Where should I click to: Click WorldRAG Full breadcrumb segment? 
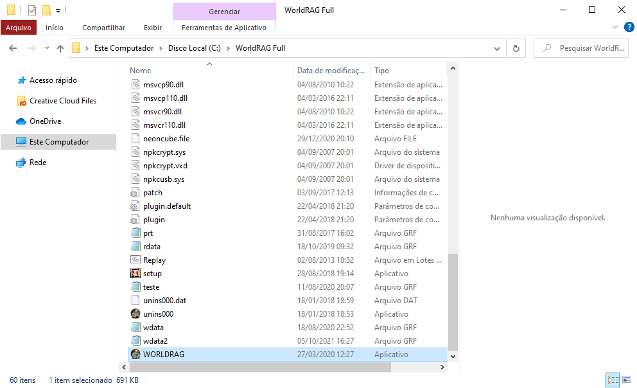click(x=261, y=48)
